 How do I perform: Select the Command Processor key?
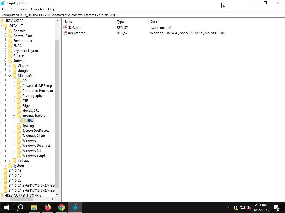[x=38, y=91]
